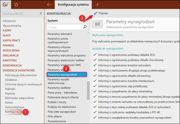Open the System configuration dropdown

tap(67, 21)
